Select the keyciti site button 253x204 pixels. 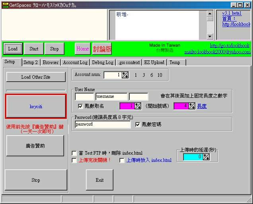[x=36, y=107]
